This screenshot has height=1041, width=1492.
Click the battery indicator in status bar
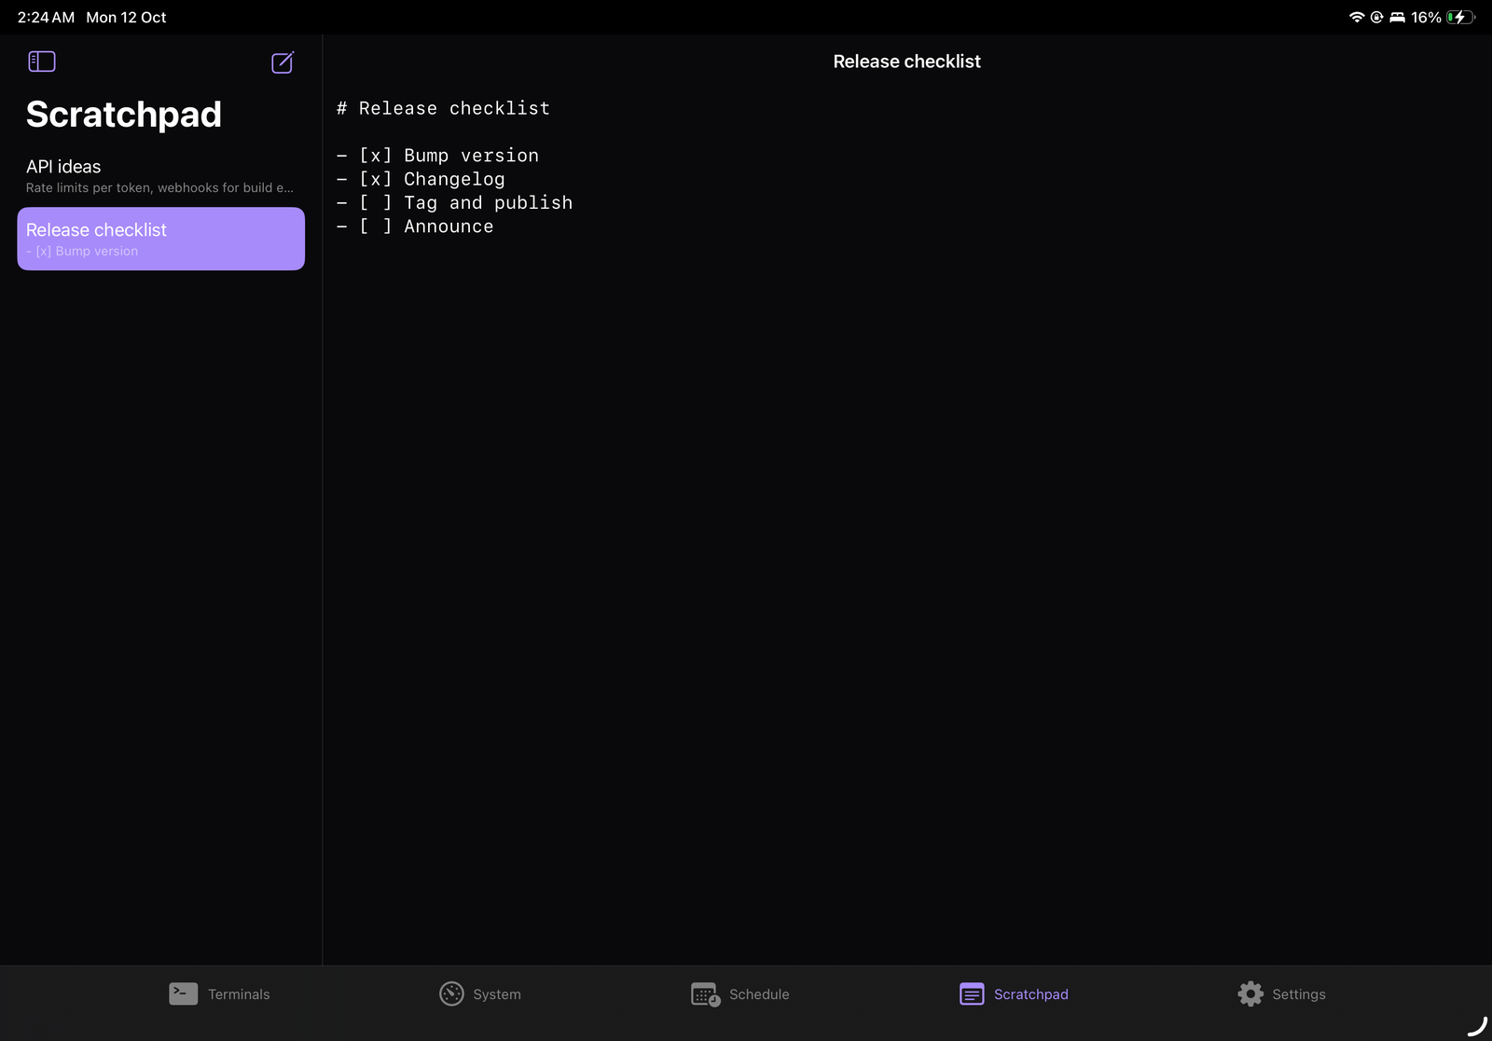(1460, 17)
